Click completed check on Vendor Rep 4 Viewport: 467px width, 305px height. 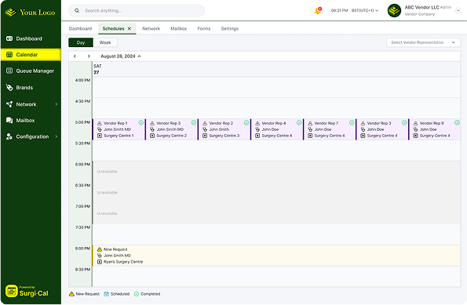click(299, 123)
